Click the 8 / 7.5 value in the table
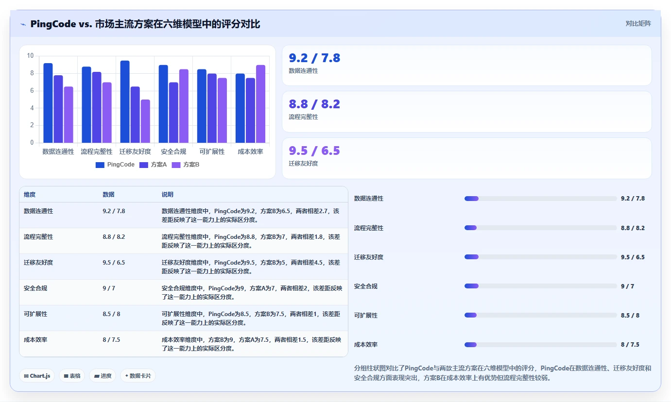 [x=111, y=340]
